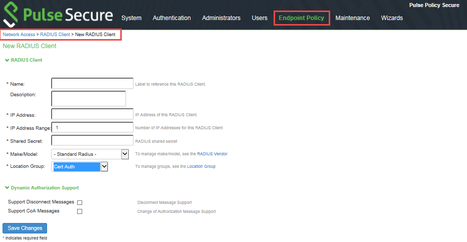Viewport: 467px width, 242px height.
Task: Open the Endpoint Policy menu
Action: click(302, 18)
